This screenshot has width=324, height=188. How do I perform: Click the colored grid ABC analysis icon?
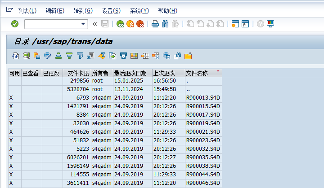[134, 56]
